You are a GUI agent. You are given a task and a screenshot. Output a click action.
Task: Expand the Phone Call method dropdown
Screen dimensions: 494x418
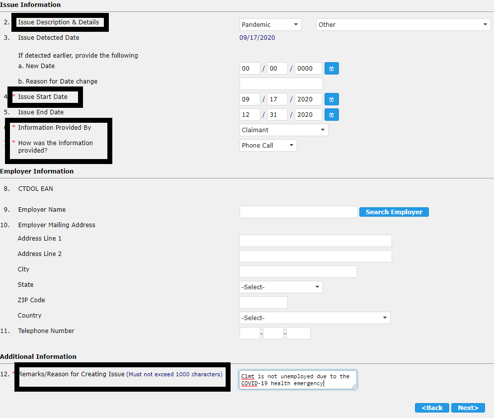(268, 146)
